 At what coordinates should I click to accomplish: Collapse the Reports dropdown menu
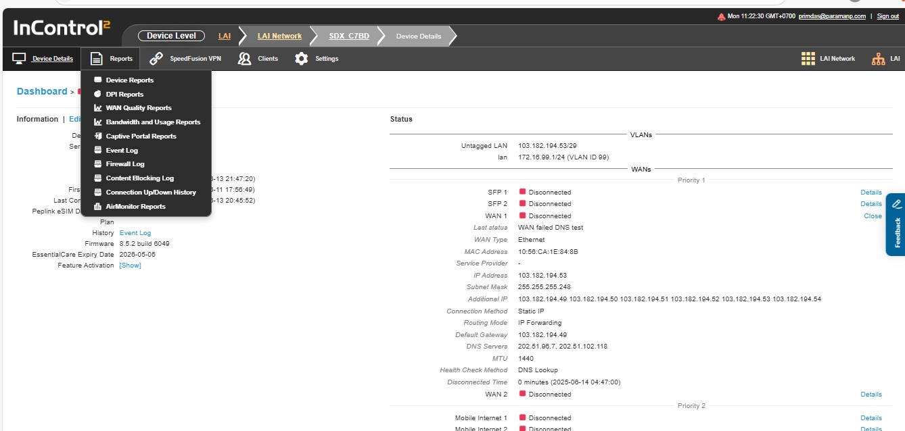pyautogui.click(x=111, y=59)
